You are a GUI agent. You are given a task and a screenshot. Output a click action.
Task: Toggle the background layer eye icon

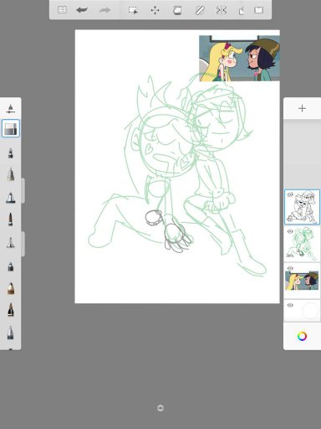290,305
